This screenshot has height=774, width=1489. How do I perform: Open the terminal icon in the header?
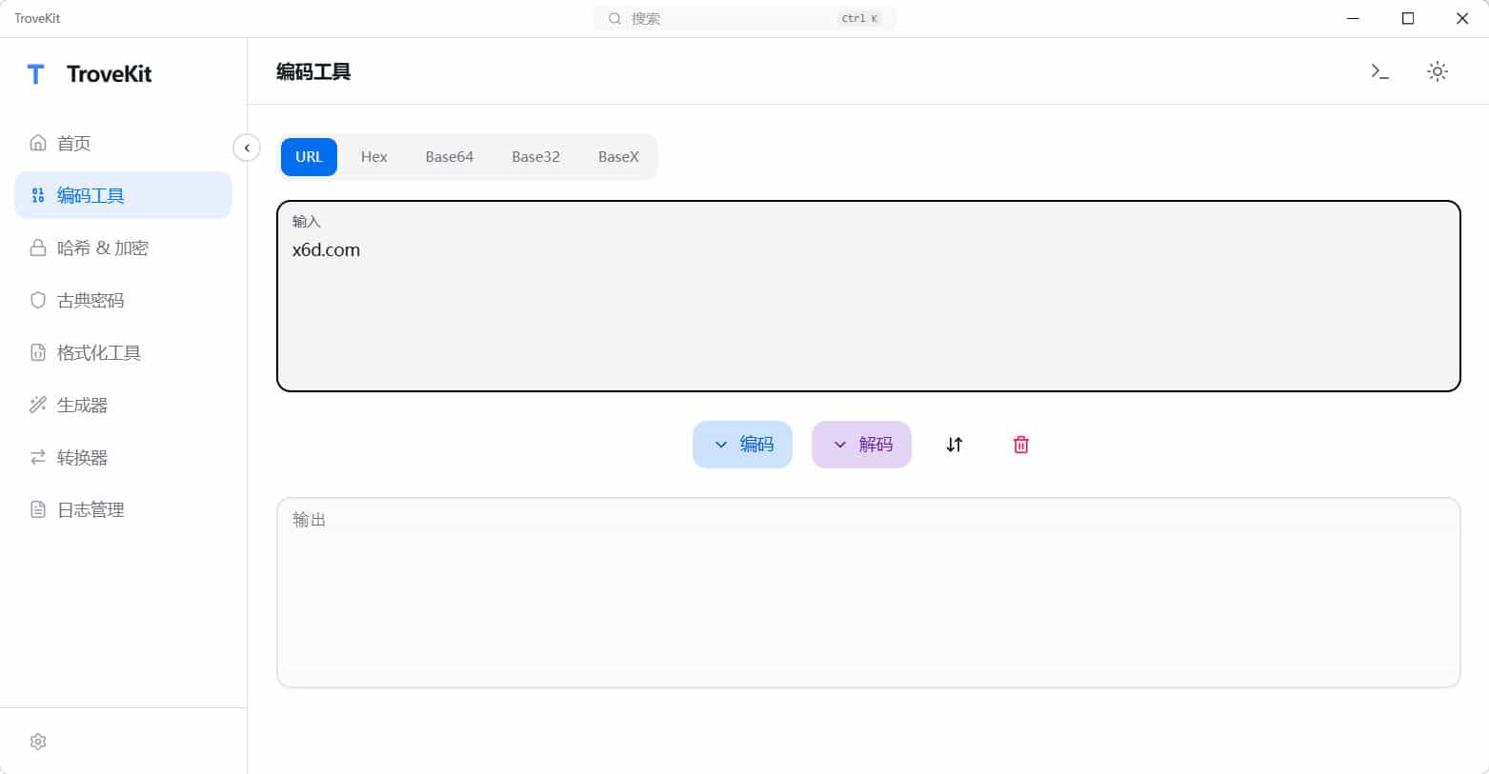pos(1378,70)
